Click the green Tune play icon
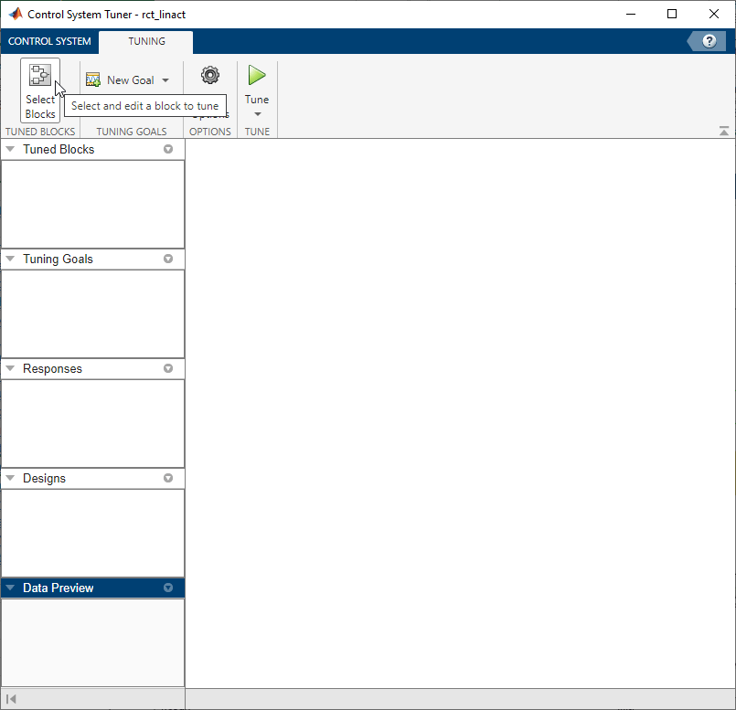The width and height of the screenshot is (736, 710). 257,75
